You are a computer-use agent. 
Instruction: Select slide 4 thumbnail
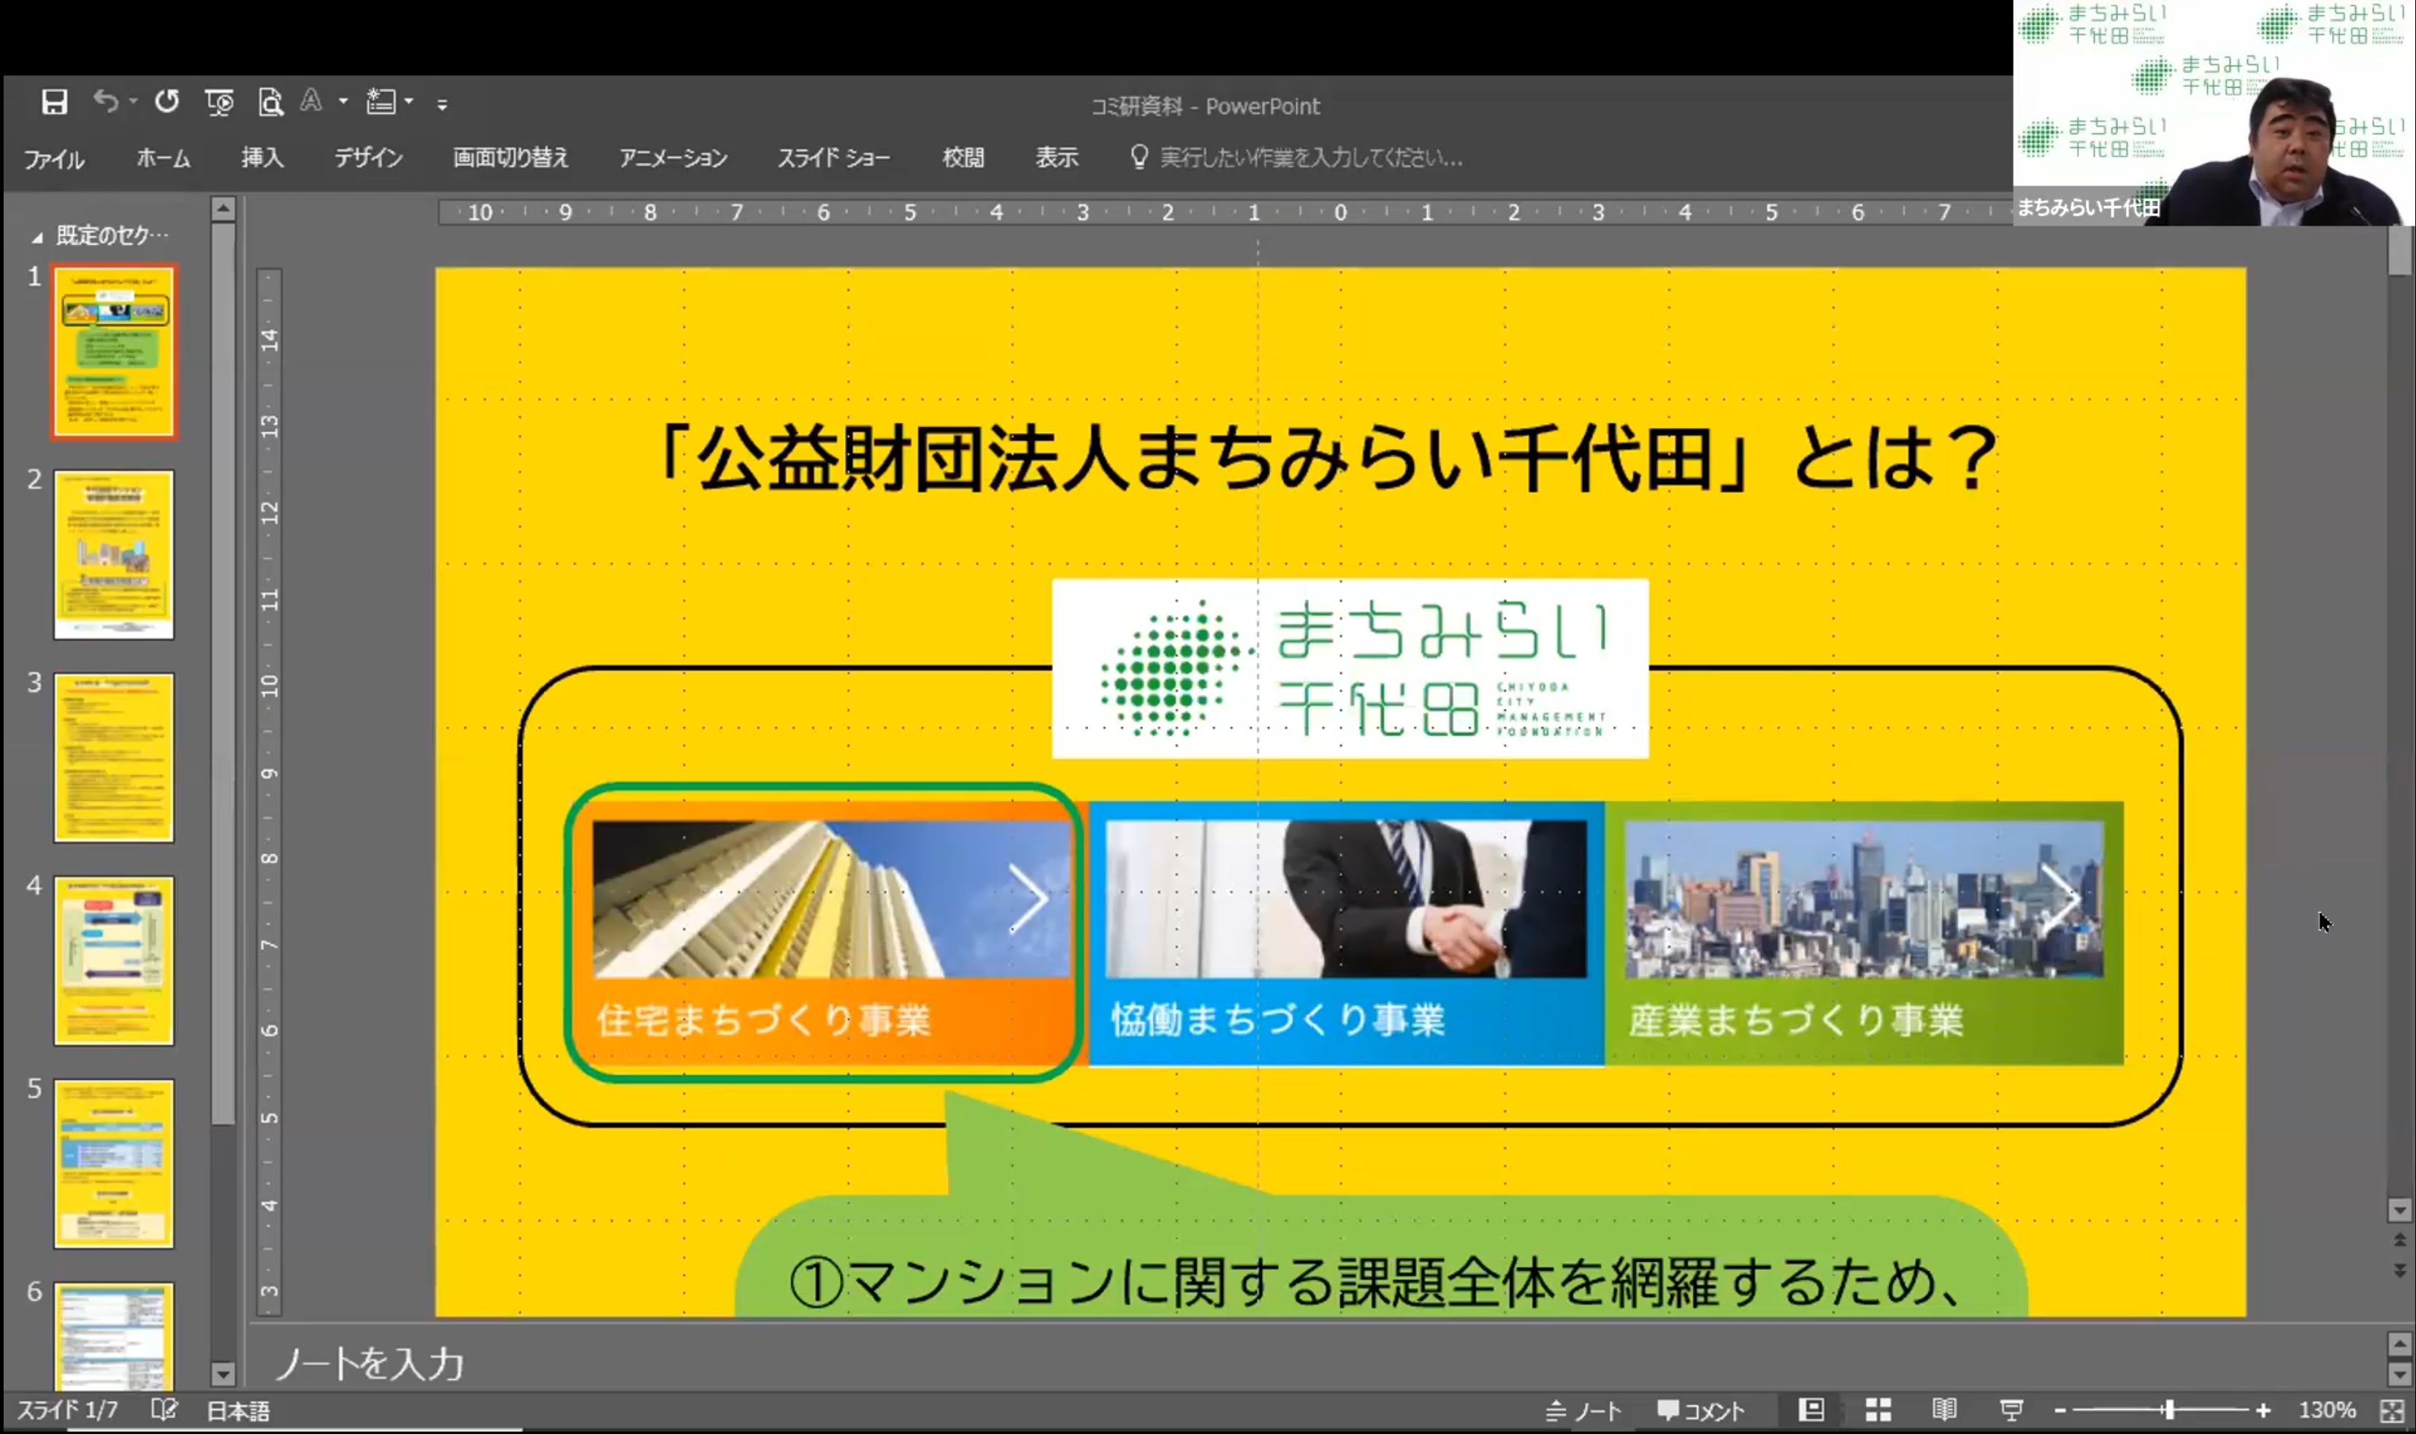(114, 961)
